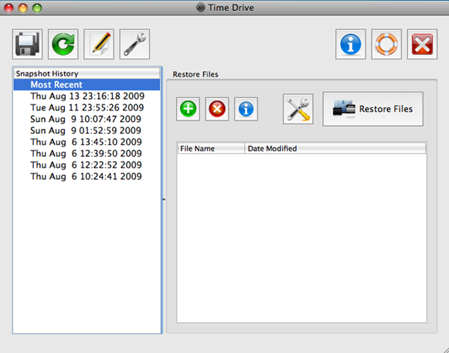Click the floppy disk save backup icon
Screen dimensions: 449x353
(28, 44)
